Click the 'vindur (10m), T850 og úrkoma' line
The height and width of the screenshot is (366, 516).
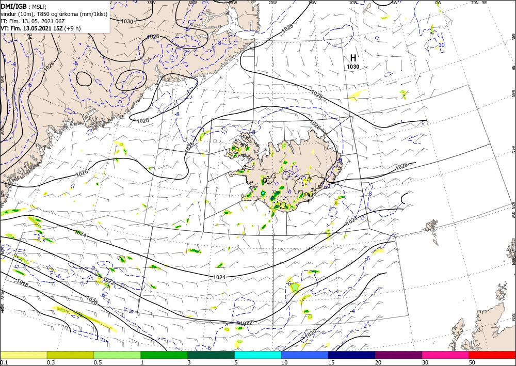point(54,14)
